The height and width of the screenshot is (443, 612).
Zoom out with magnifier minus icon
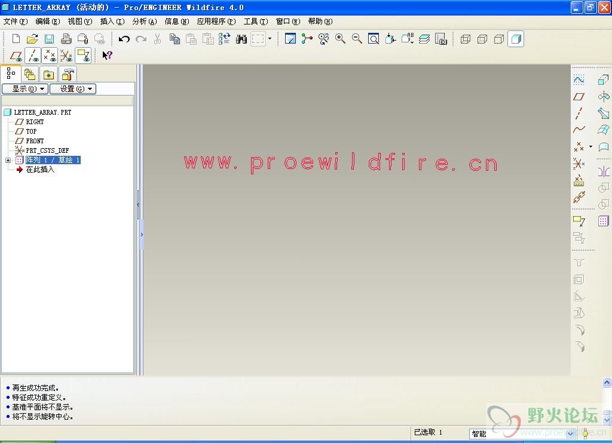357,39
